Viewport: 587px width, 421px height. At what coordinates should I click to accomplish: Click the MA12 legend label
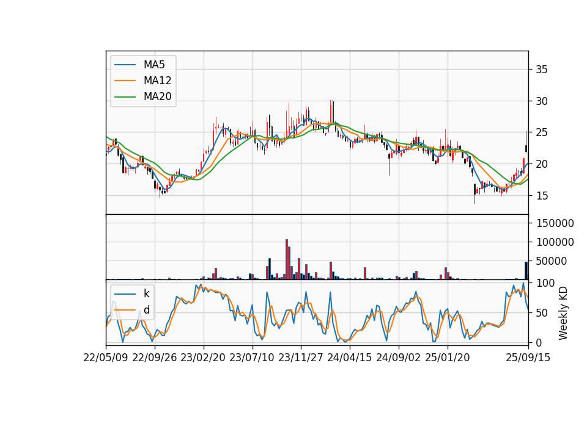tap(157, 81)
